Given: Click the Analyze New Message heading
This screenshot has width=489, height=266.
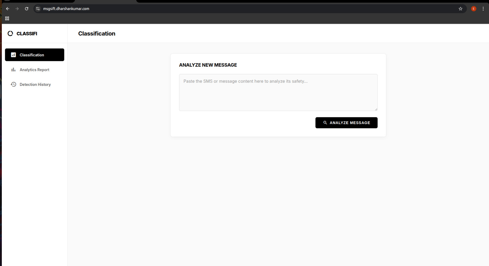Looking at the screenshot, I should tap(208, 65).
